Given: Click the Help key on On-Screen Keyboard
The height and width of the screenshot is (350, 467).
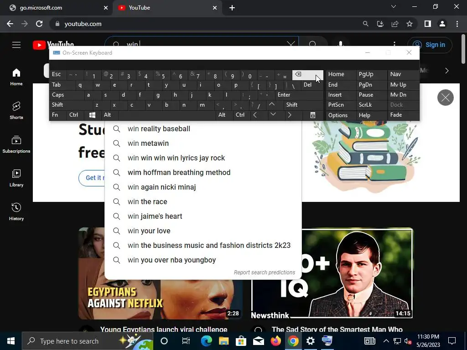Looking at the screenshot, I should [x=371, y=115].
